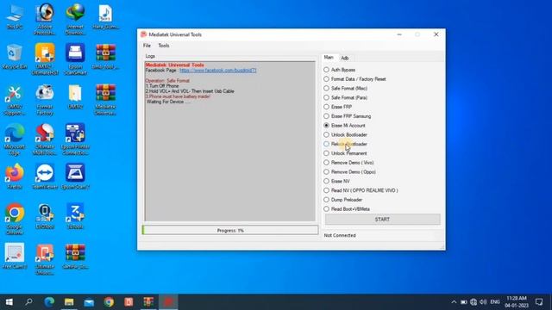Viewport: 552px width, 310px height.
Task: Open the Ultimate Multi Tool desktop shortcut
Action: tap(45, 139)
